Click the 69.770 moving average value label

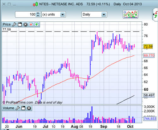(x=149, y=55)
